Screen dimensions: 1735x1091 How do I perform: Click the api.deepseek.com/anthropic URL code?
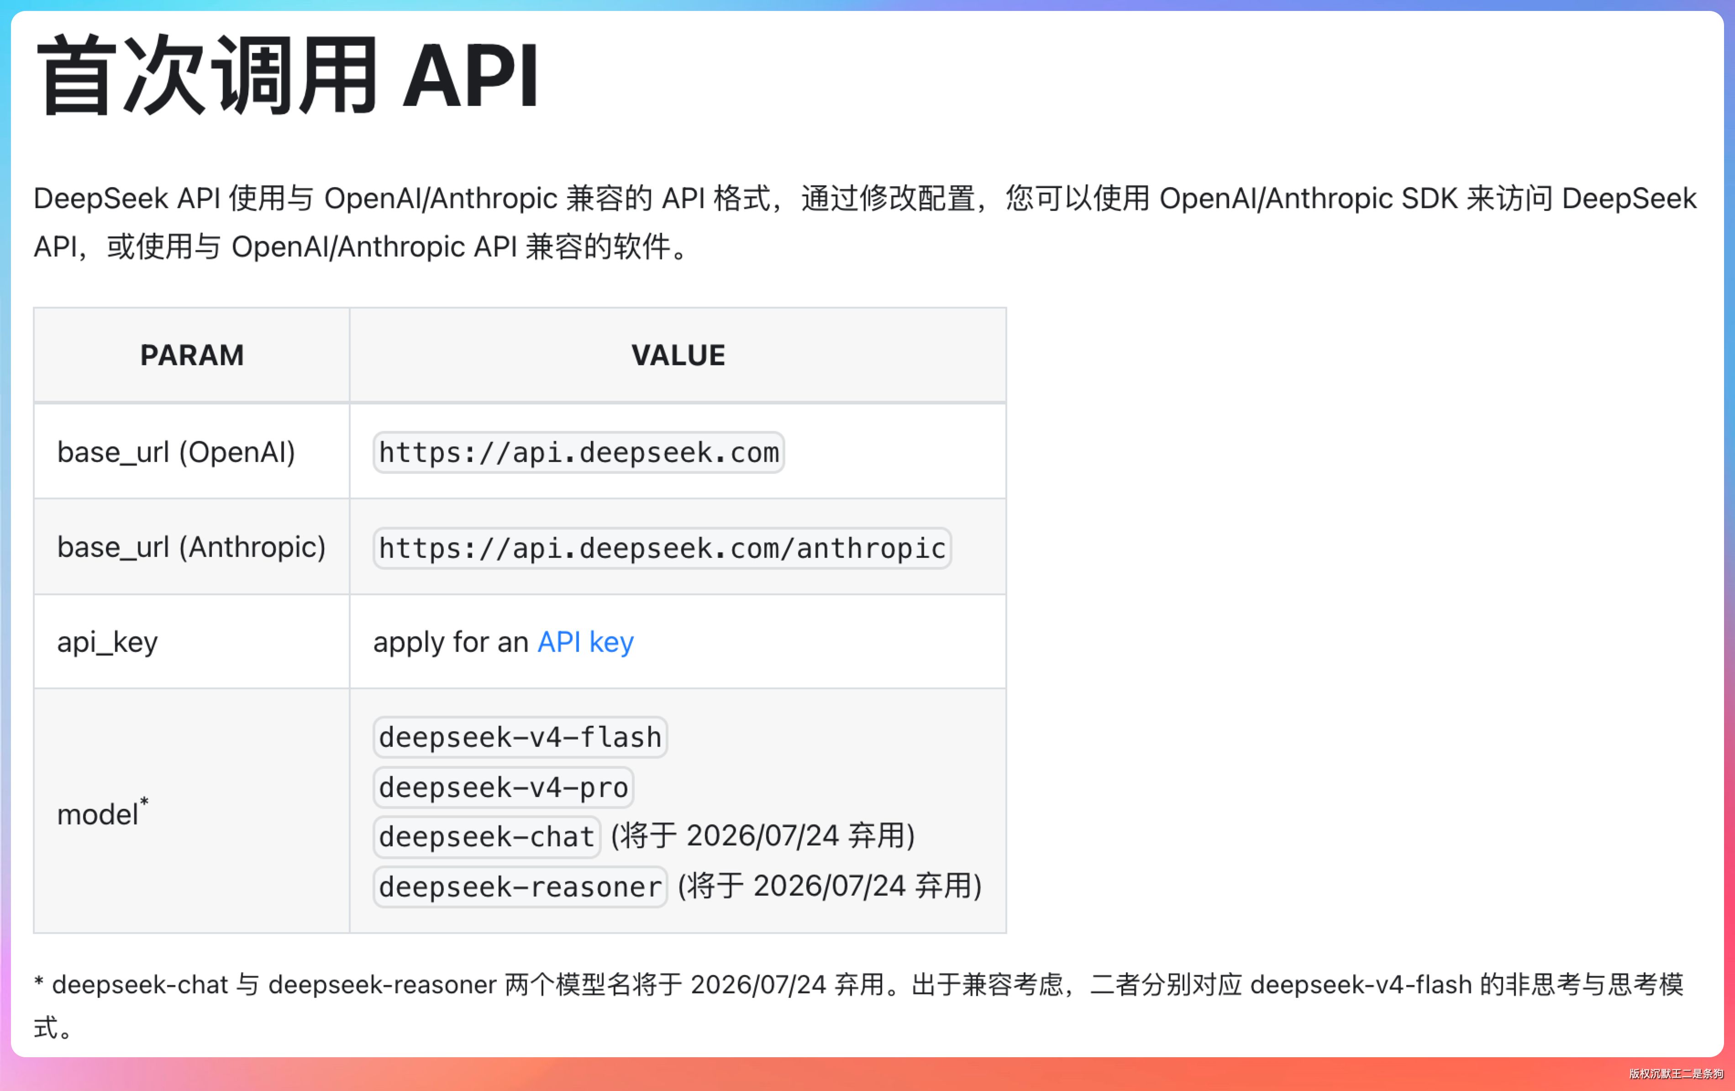662,548
